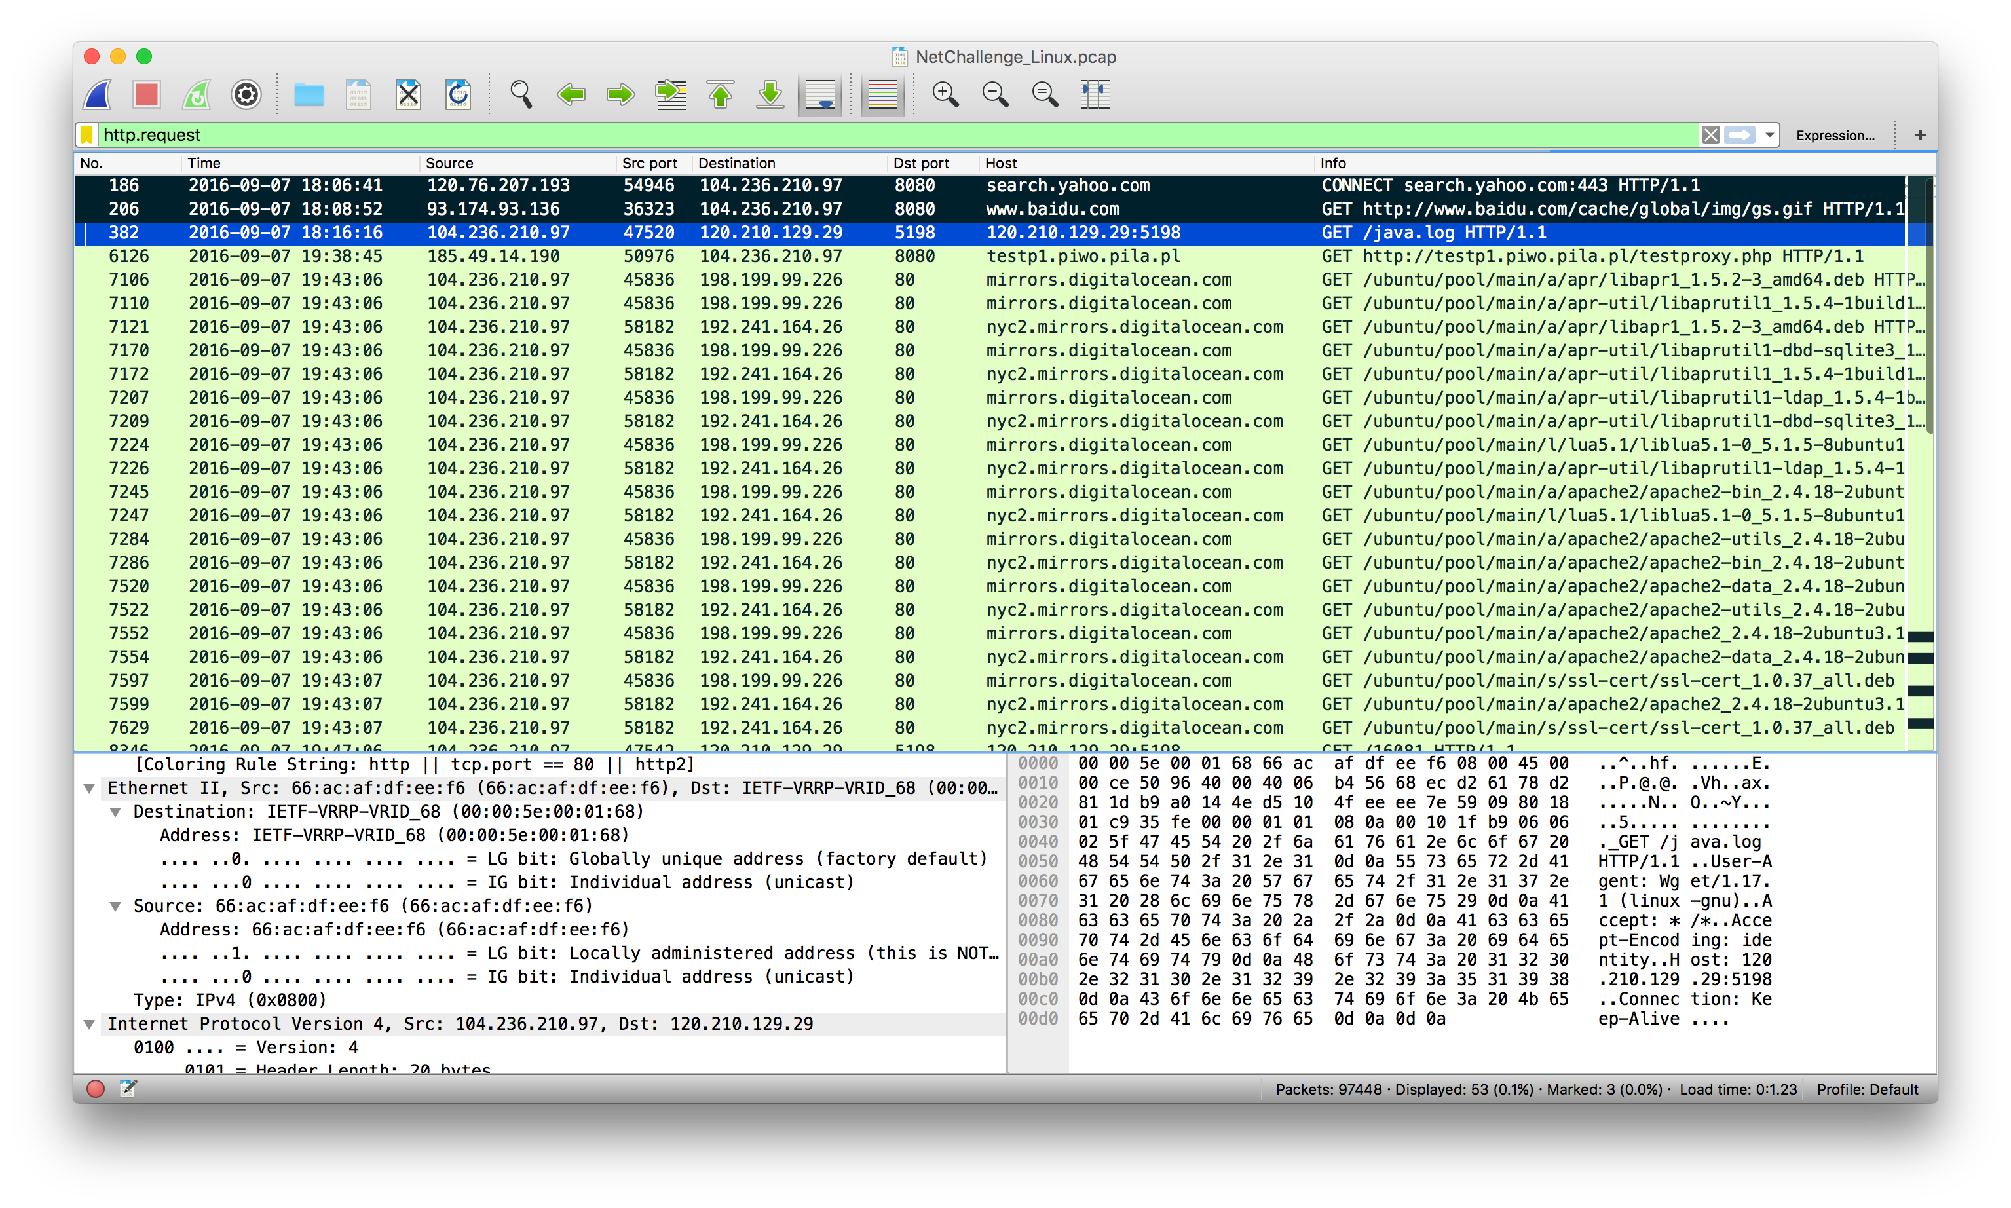Viewport: 2011px width, 1208px height.
Task: Save this capture file
Action: (x=358, y=94)
